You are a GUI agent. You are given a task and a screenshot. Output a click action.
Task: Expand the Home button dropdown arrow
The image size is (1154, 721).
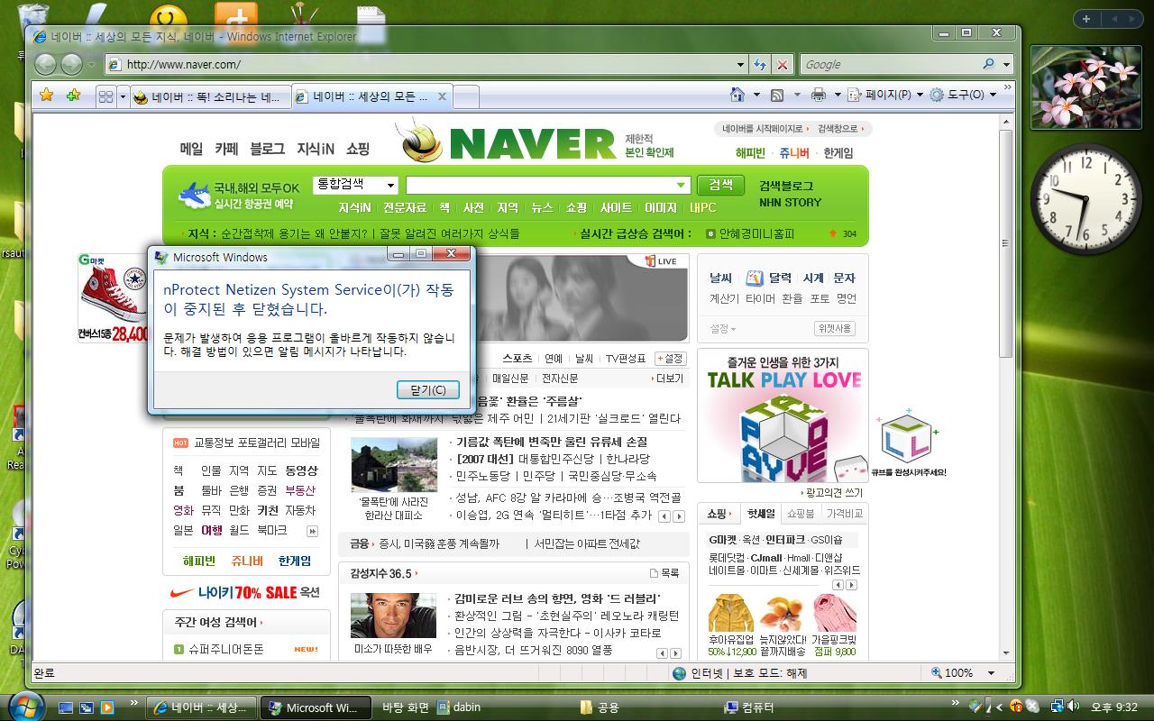756,95
